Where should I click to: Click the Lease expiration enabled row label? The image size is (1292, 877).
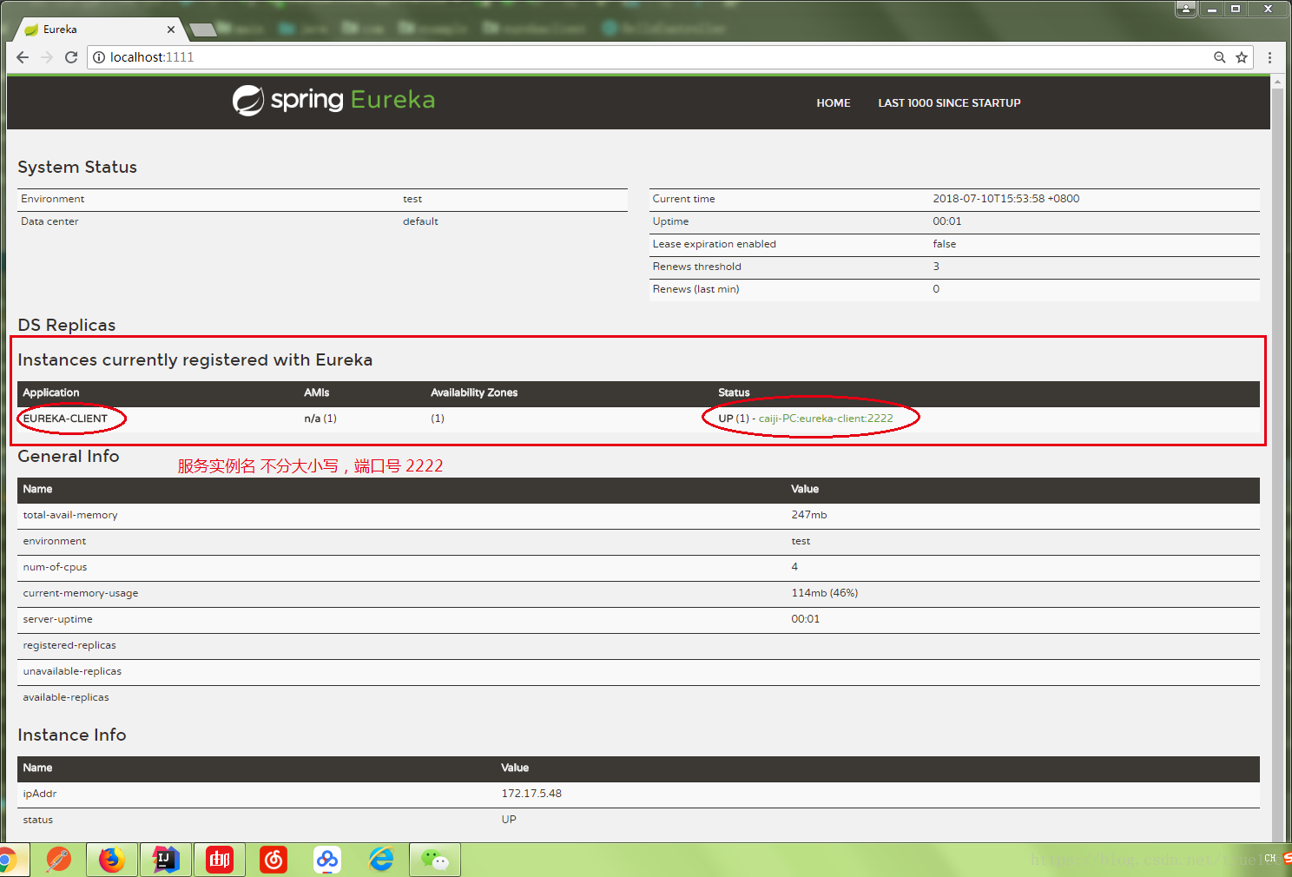point(714,244)
